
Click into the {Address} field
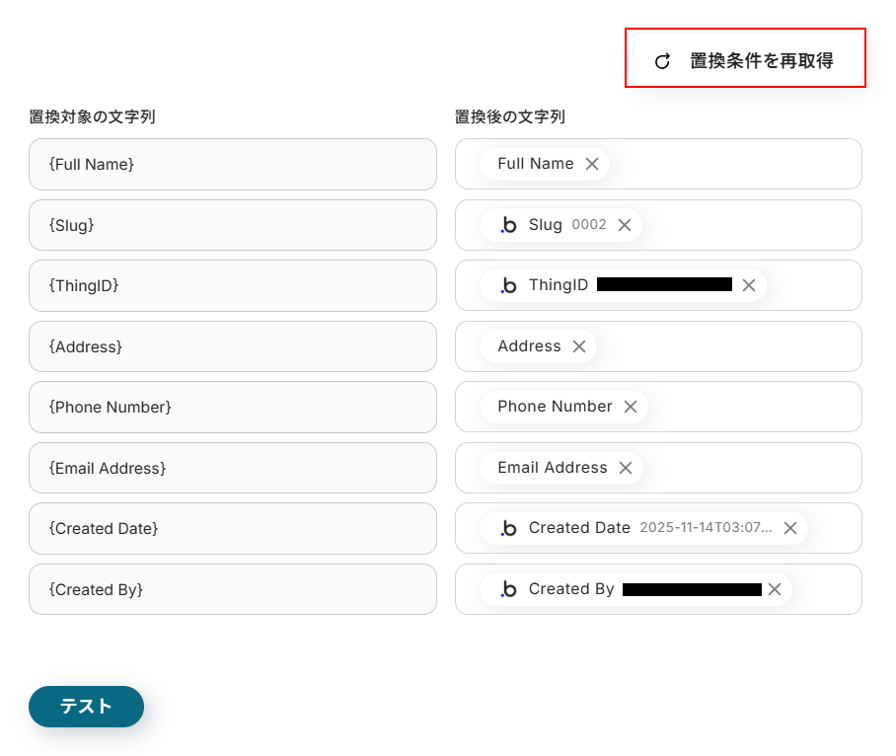click(x=232, y=346)
